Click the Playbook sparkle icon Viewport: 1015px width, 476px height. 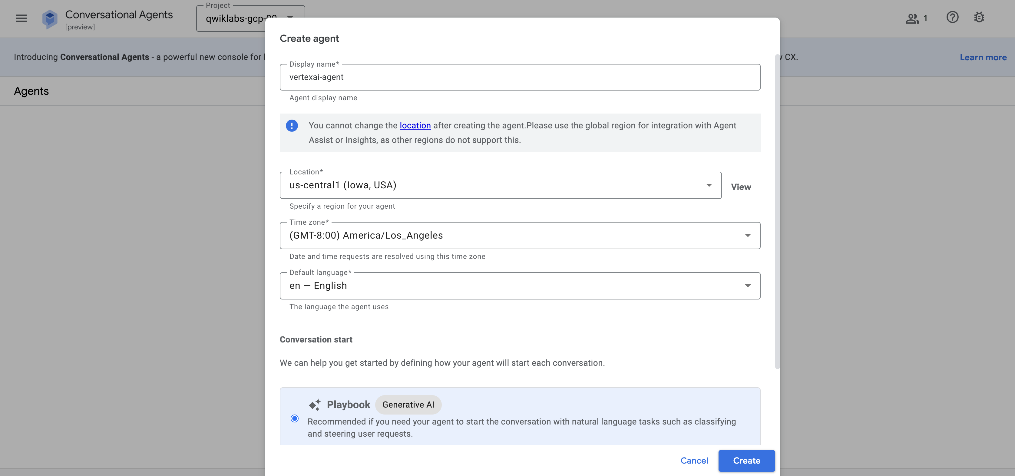coord(314,404)
